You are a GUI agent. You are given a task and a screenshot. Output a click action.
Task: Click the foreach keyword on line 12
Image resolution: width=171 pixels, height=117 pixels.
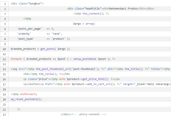click(x=16, y=59)
